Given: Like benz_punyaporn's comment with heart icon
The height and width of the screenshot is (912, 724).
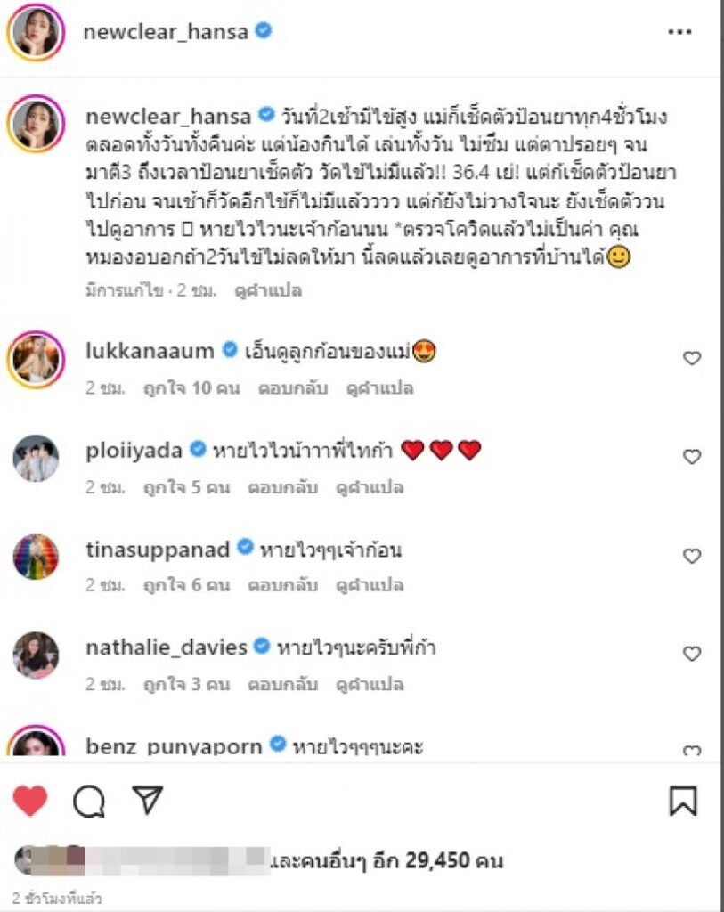Looking at the screenshot, I should pos(691,750).
